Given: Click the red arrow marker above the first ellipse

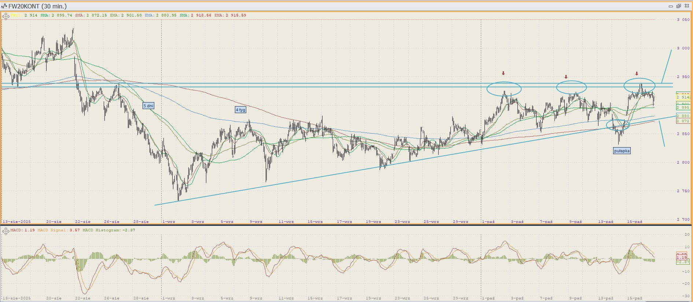Looking at the screenshot, I should pyautogui.click(x=504, y=74).
